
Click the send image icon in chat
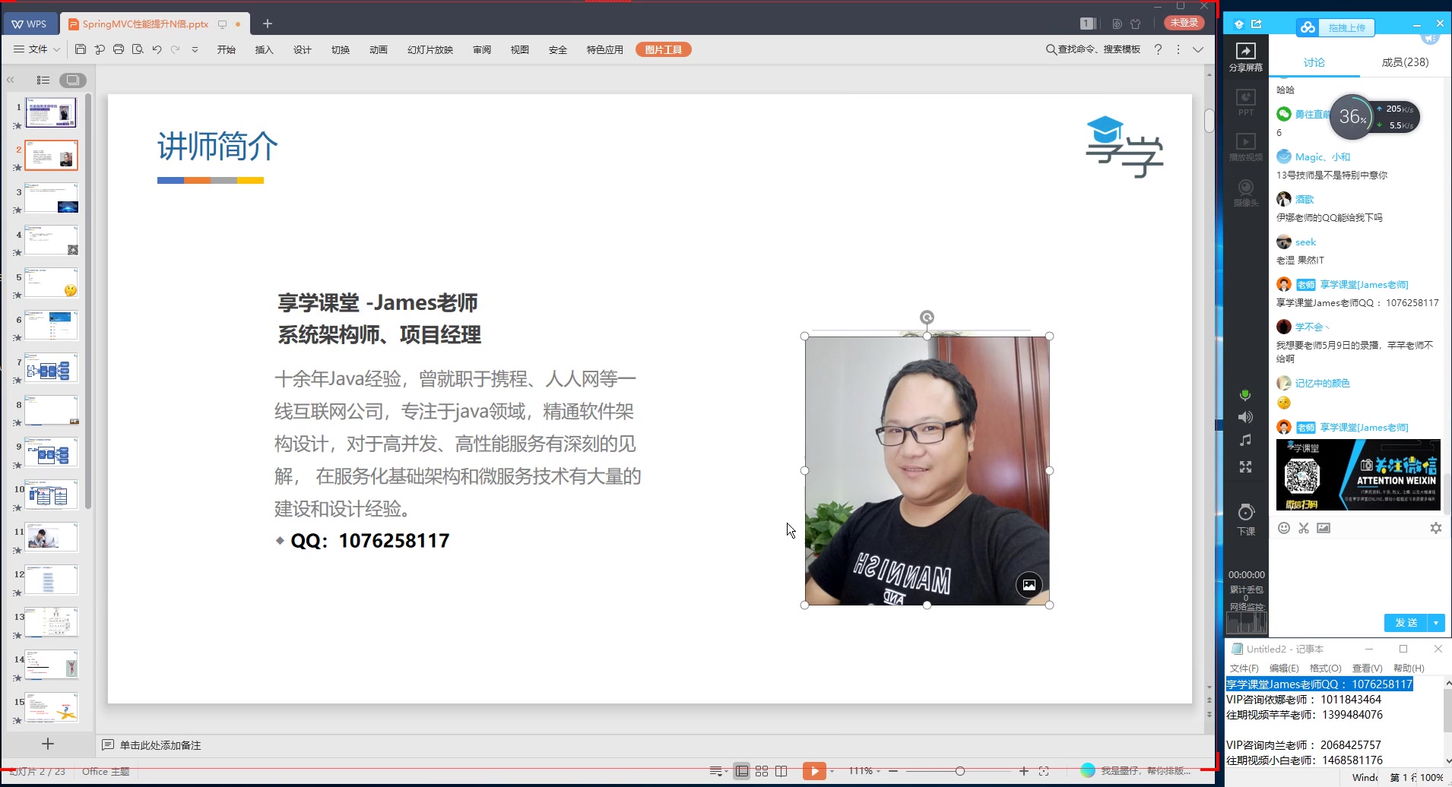[1324, 528]
